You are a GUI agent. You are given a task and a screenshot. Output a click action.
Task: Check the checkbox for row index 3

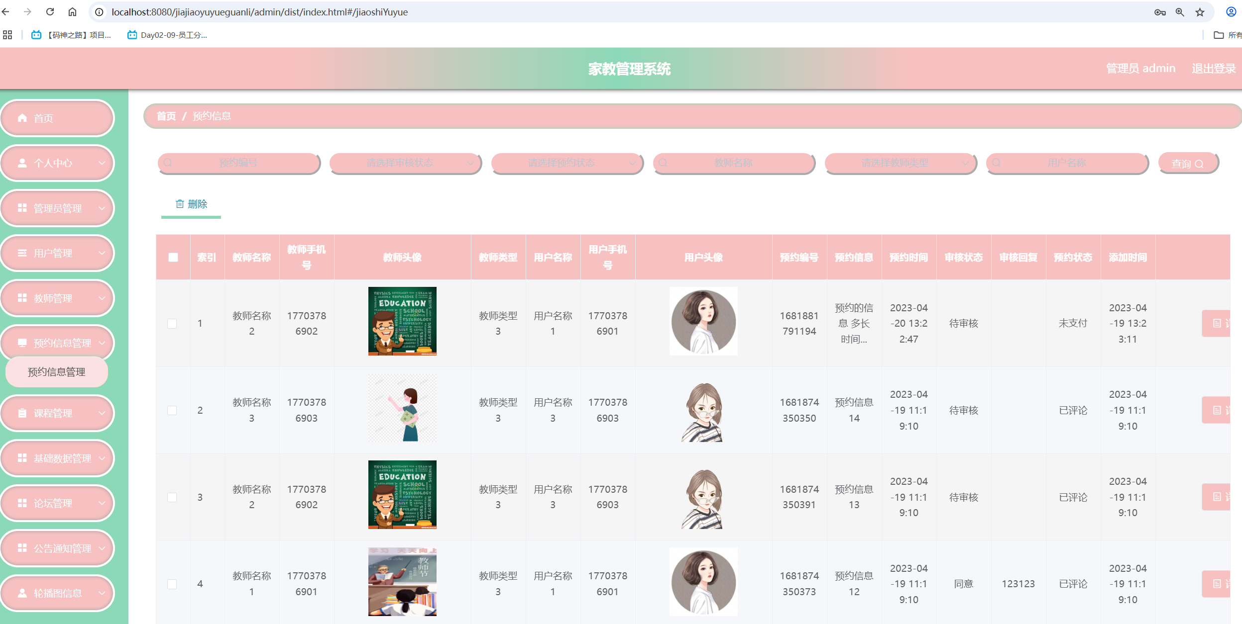pyautogui.click(x=172, y=497)
